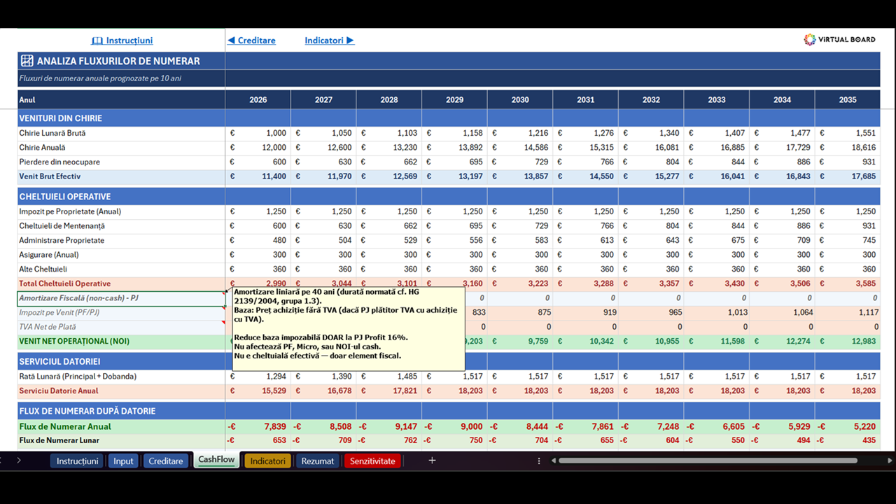Click horizontal scrollbar left arrow

554,461
